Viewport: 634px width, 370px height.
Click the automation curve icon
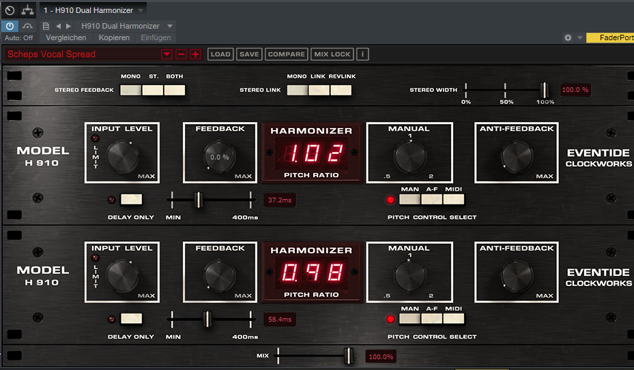pyautogui.click(x=27, y=27)
